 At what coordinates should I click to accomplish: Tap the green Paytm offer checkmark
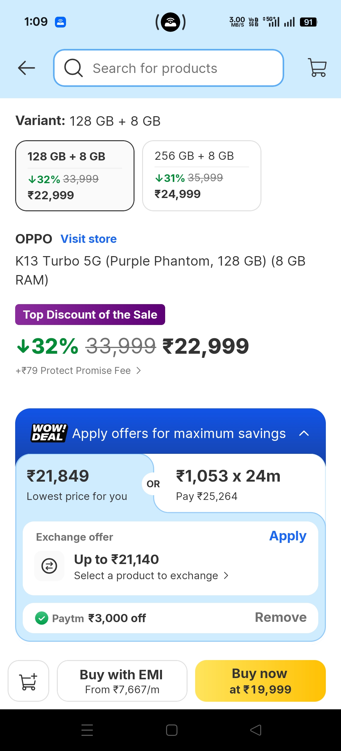[42, 618]
